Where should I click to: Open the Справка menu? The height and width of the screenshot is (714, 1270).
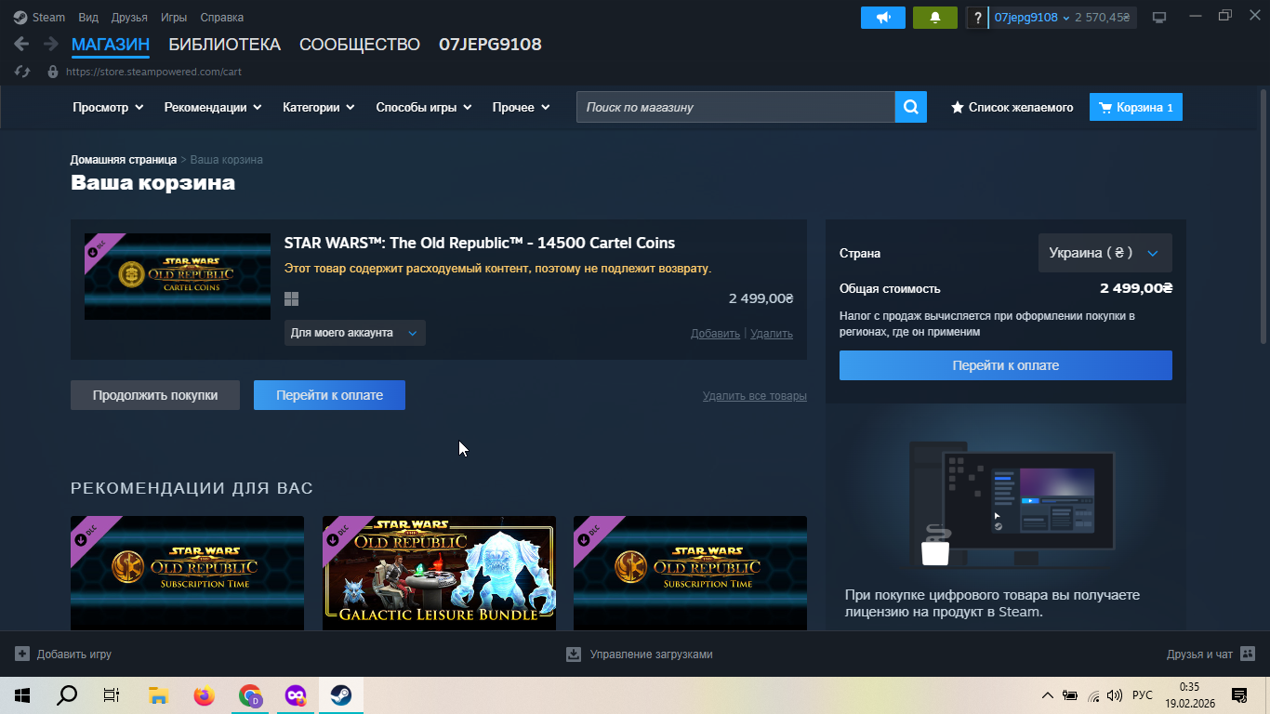pyautogui.click(x=222, y=18)
